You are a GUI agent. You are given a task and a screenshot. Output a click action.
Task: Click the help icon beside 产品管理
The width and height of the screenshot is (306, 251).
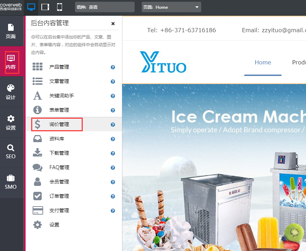[x=113, y=67]
